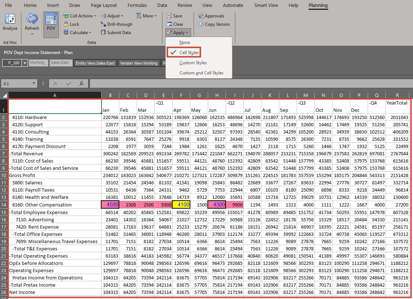Open the File tab
The height and width of the screenshot is (299, 413).
coord(8,5)
